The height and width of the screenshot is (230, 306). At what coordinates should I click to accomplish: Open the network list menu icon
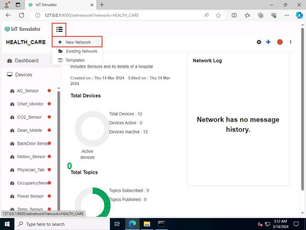59,29
